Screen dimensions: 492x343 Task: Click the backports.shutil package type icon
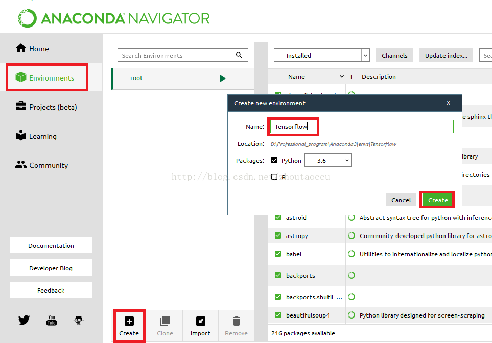(x=352, y=297)
